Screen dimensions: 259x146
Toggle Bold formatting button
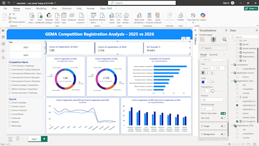[203, 72]
